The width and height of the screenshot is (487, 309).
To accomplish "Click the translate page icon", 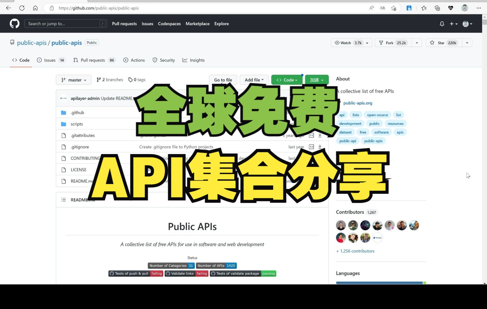I will pyautogui.click(x=383, y=8).
